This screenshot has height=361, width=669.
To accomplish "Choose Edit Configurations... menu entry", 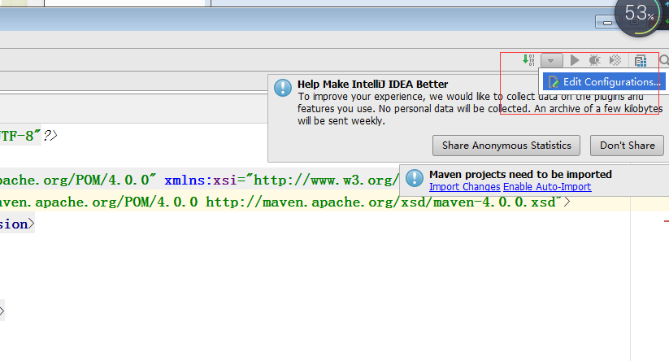I will pos(604,81).
